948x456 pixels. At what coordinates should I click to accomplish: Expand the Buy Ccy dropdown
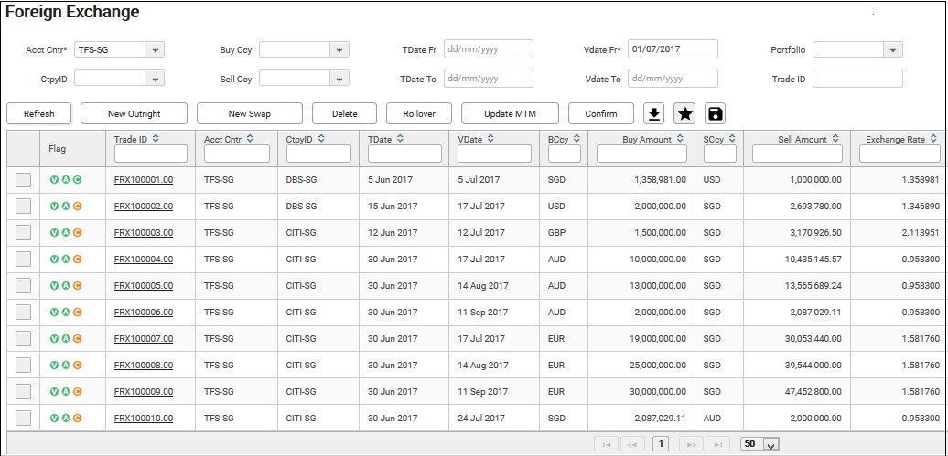pos(339,49)
